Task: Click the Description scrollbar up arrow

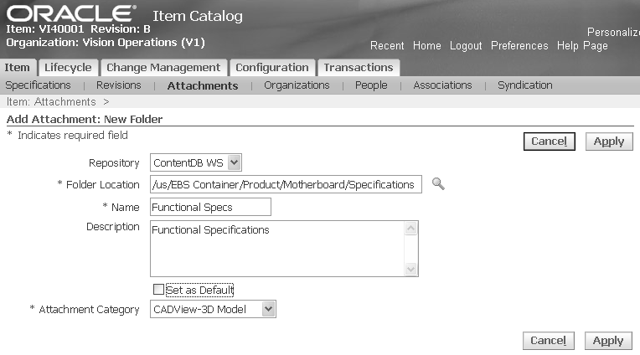Action: click(x=410, y=228)
